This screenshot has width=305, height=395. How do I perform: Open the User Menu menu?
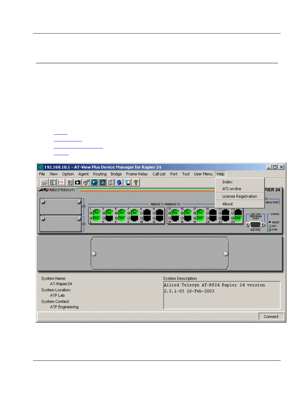(x=203, y=174)
